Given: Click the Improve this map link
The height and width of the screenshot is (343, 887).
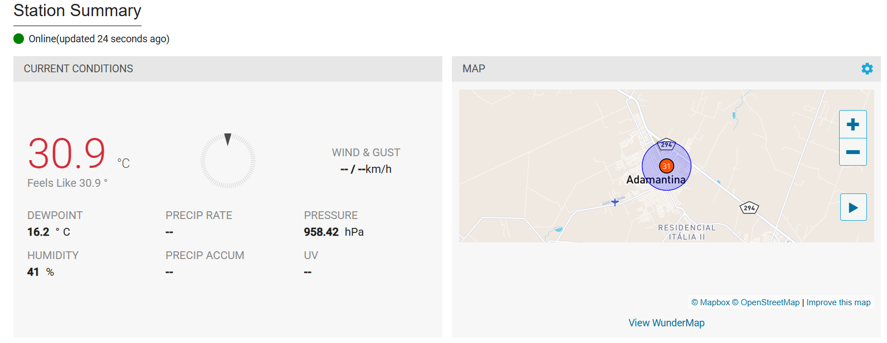Looking at the screenshot, I should (839, 302).
